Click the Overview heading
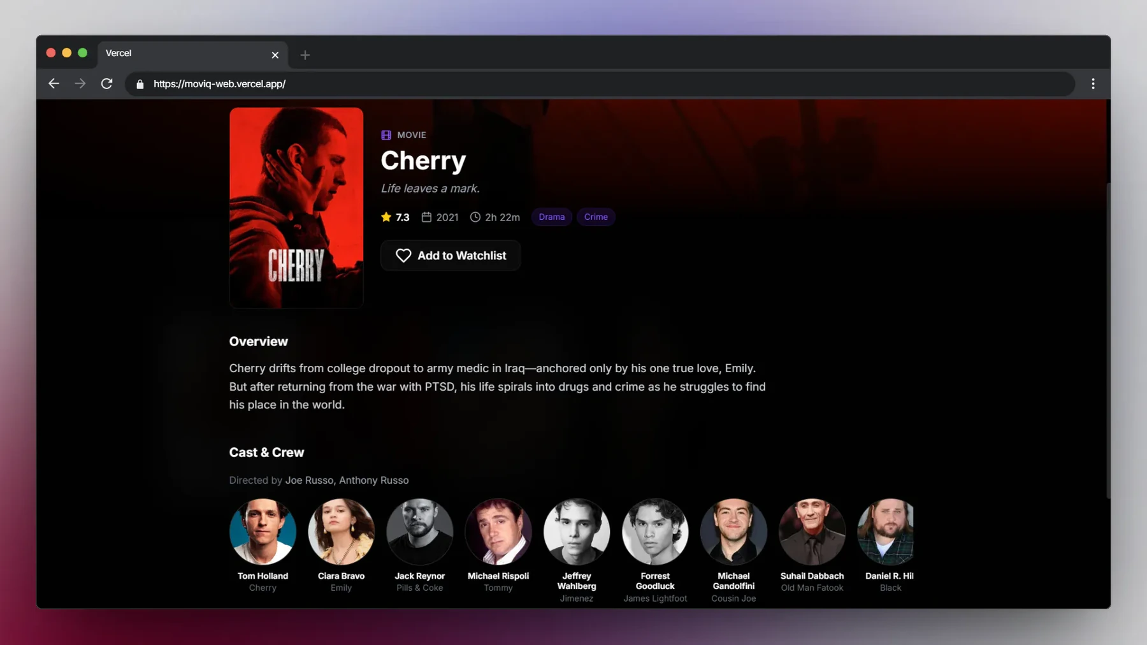1147x645 pixels. point(259,342)
